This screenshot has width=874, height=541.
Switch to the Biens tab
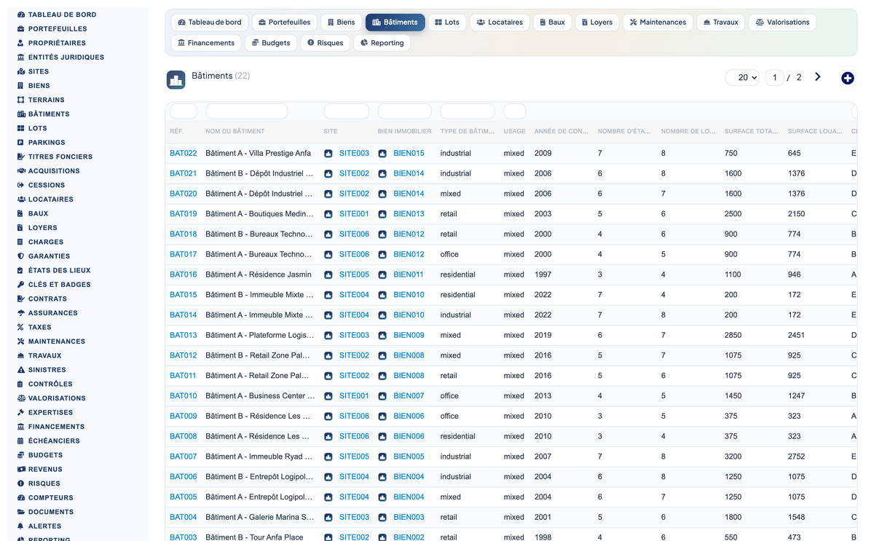point(341,23)
